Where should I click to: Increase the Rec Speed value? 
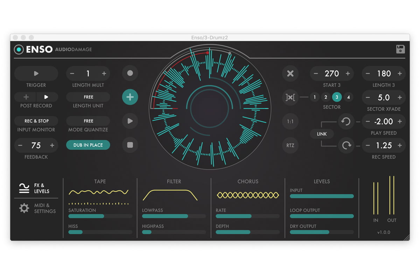(x=400, y=145)
